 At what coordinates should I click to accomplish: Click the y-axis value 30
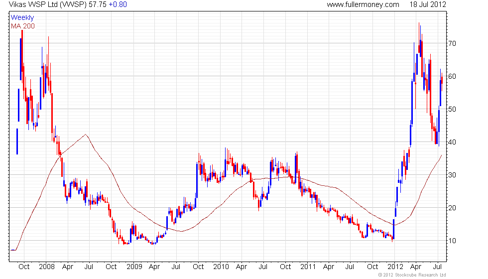[452, 175]
